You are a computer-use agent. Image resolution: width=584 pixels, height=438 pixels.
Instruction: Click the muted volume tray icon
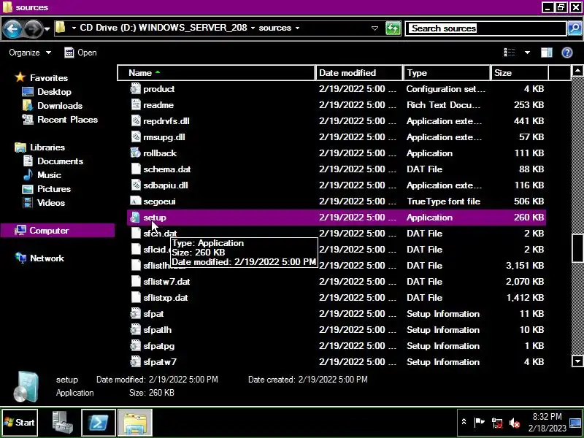[515, 423]
